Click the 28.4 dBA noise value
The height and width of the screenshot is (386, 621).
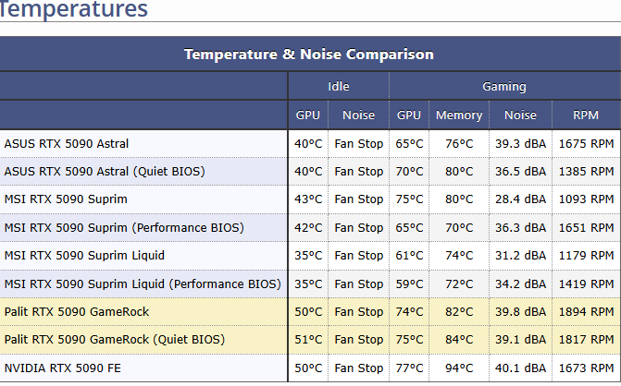click(519, 199)
